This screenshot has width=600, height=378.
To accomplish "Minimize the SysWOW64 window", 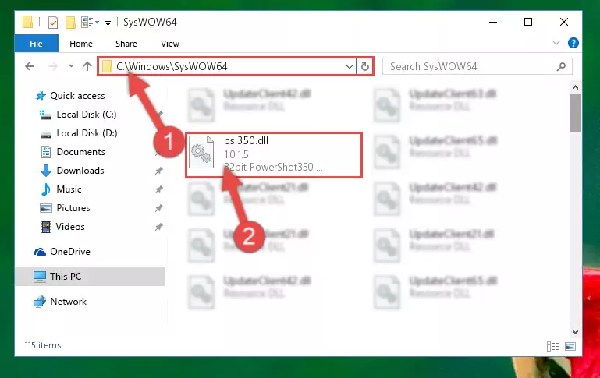I will (493, 22).
